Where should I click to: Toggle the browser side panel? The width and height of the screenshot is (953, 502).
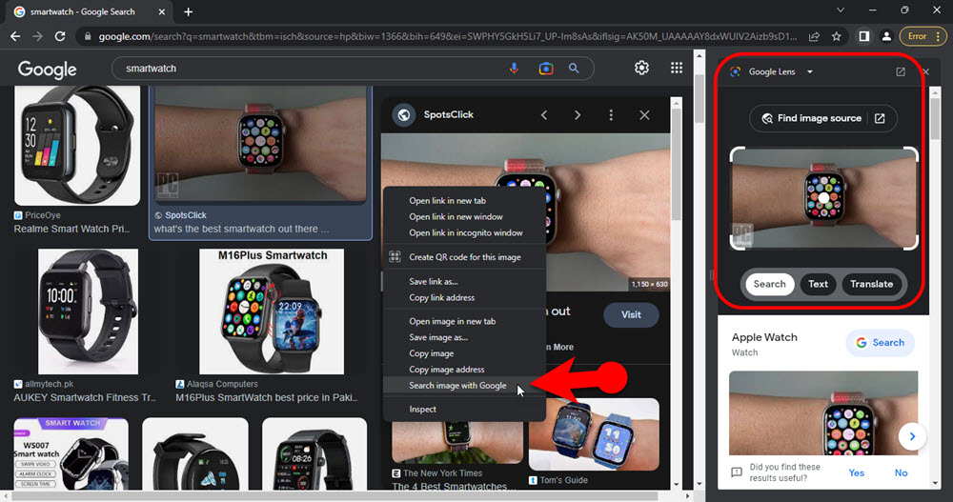pyautogui.click(x=863, y=36)
